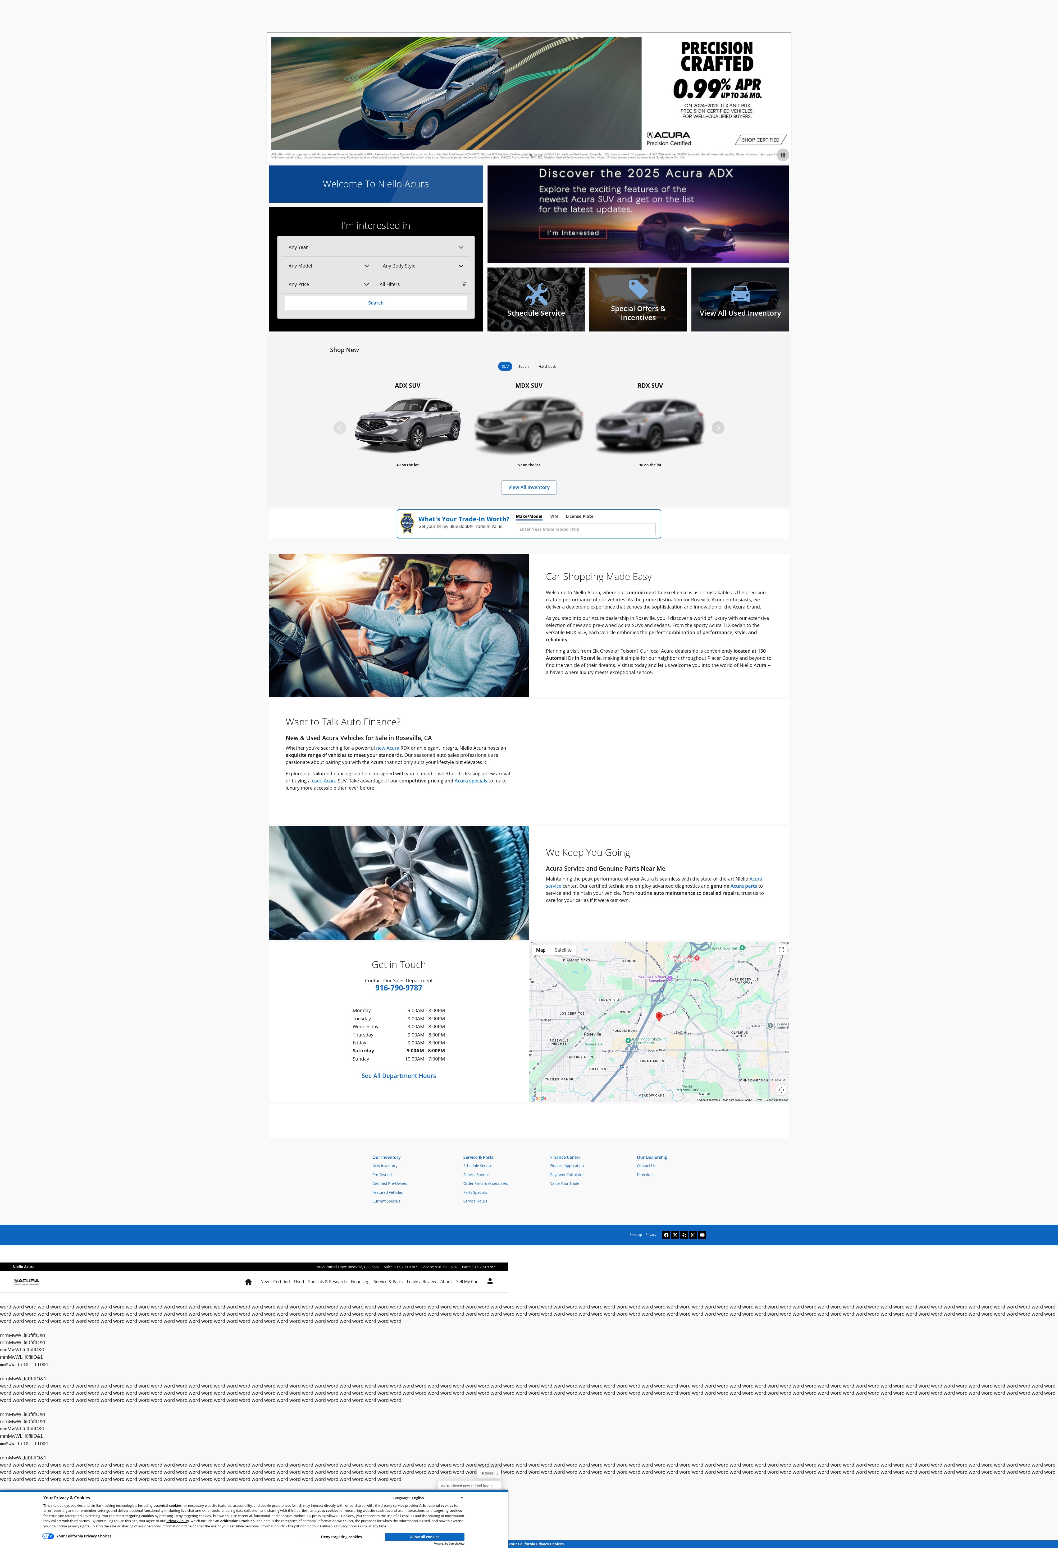This screenshot has width=1058, height=1548.
Task: Expand the Any Price dropdown
Action: coord(327,284)
